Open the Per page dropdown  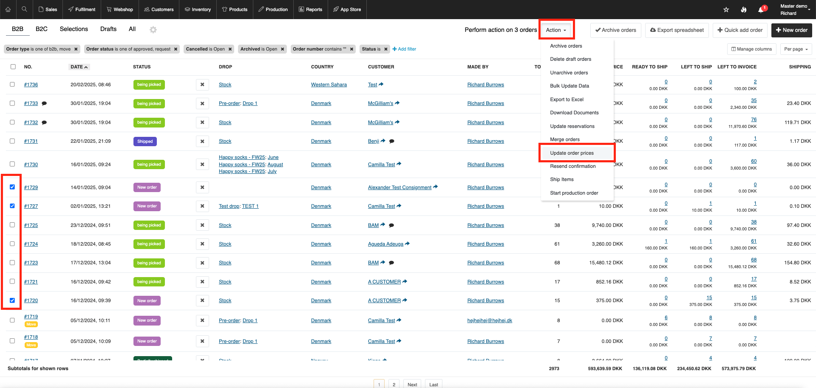[x=796, y=49]
